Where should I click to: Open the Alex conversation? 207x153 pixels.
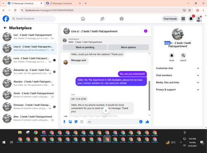29,118
